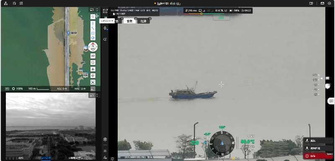Toggle split-screen layout icon in title bar
The image size is (335, 161).
tap(311, 3)
